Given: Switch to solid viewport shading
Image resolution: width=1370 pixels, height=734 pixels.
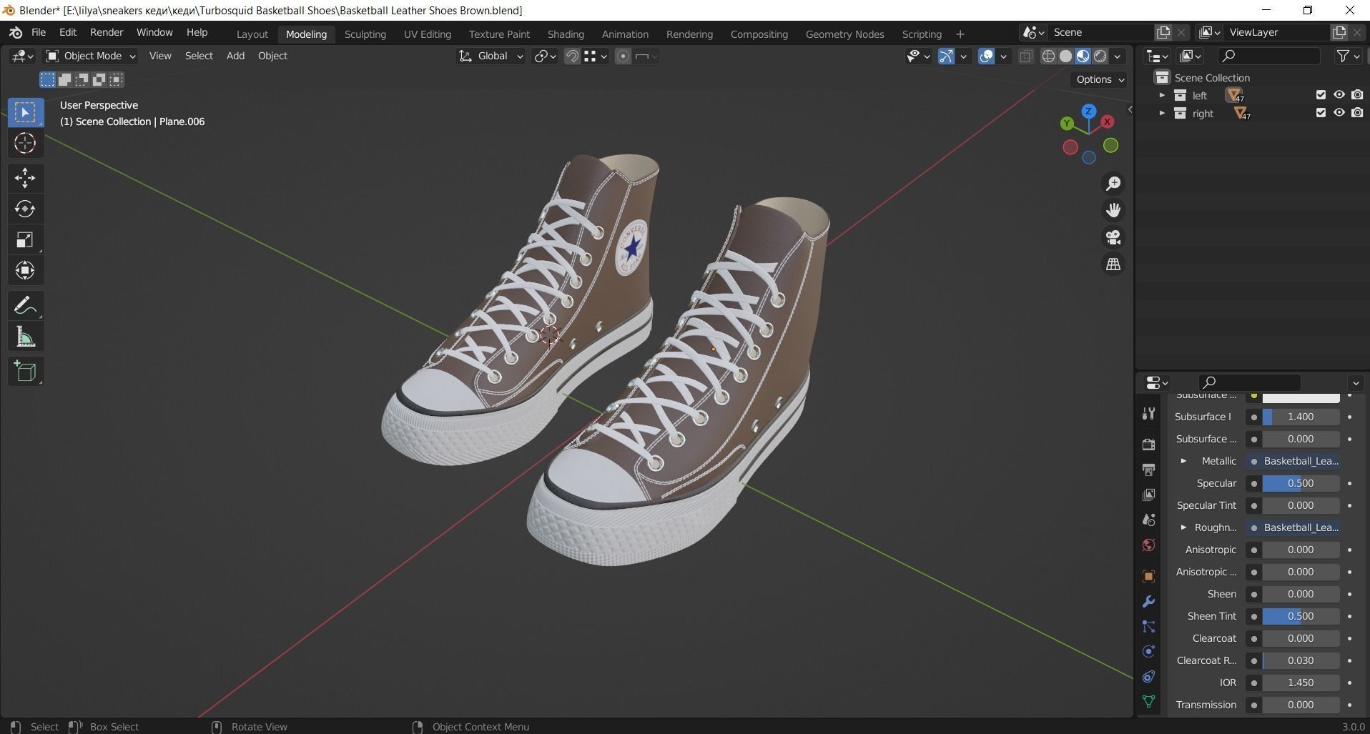Looking at the screenshot, I should coord(1065,56).
